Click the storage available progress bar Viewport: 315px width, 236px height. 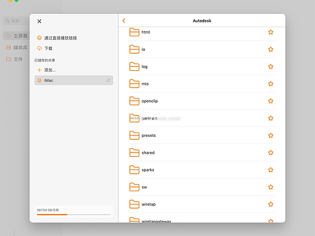(x=74, y=215)
